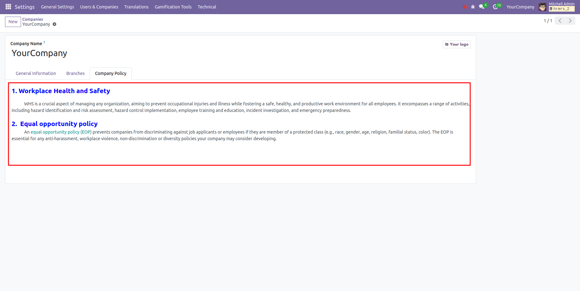This screenshot has width=580, height=291.
Task: Click the Your logo image placeholder
Action: coord(456,44)
